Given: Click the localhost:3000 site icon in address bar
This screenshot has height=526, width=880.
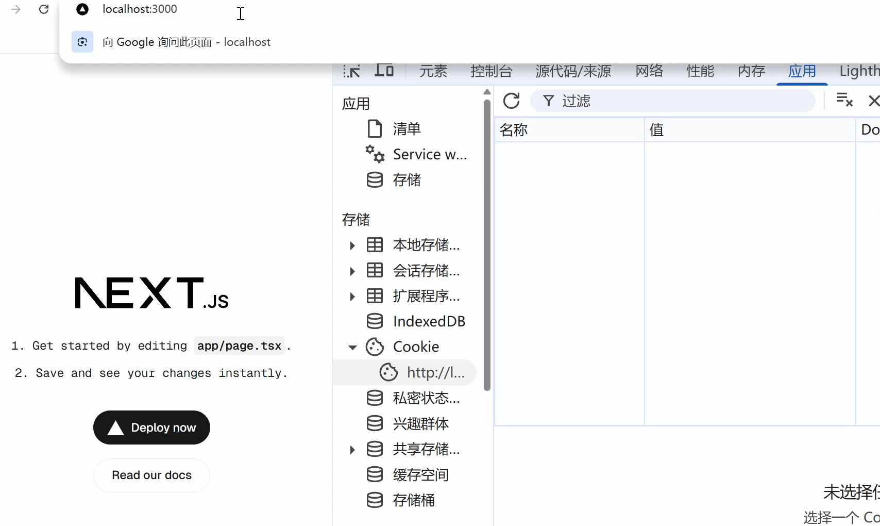Looking at the screenshot, I should pyautogui.click(x=82, y=9).
